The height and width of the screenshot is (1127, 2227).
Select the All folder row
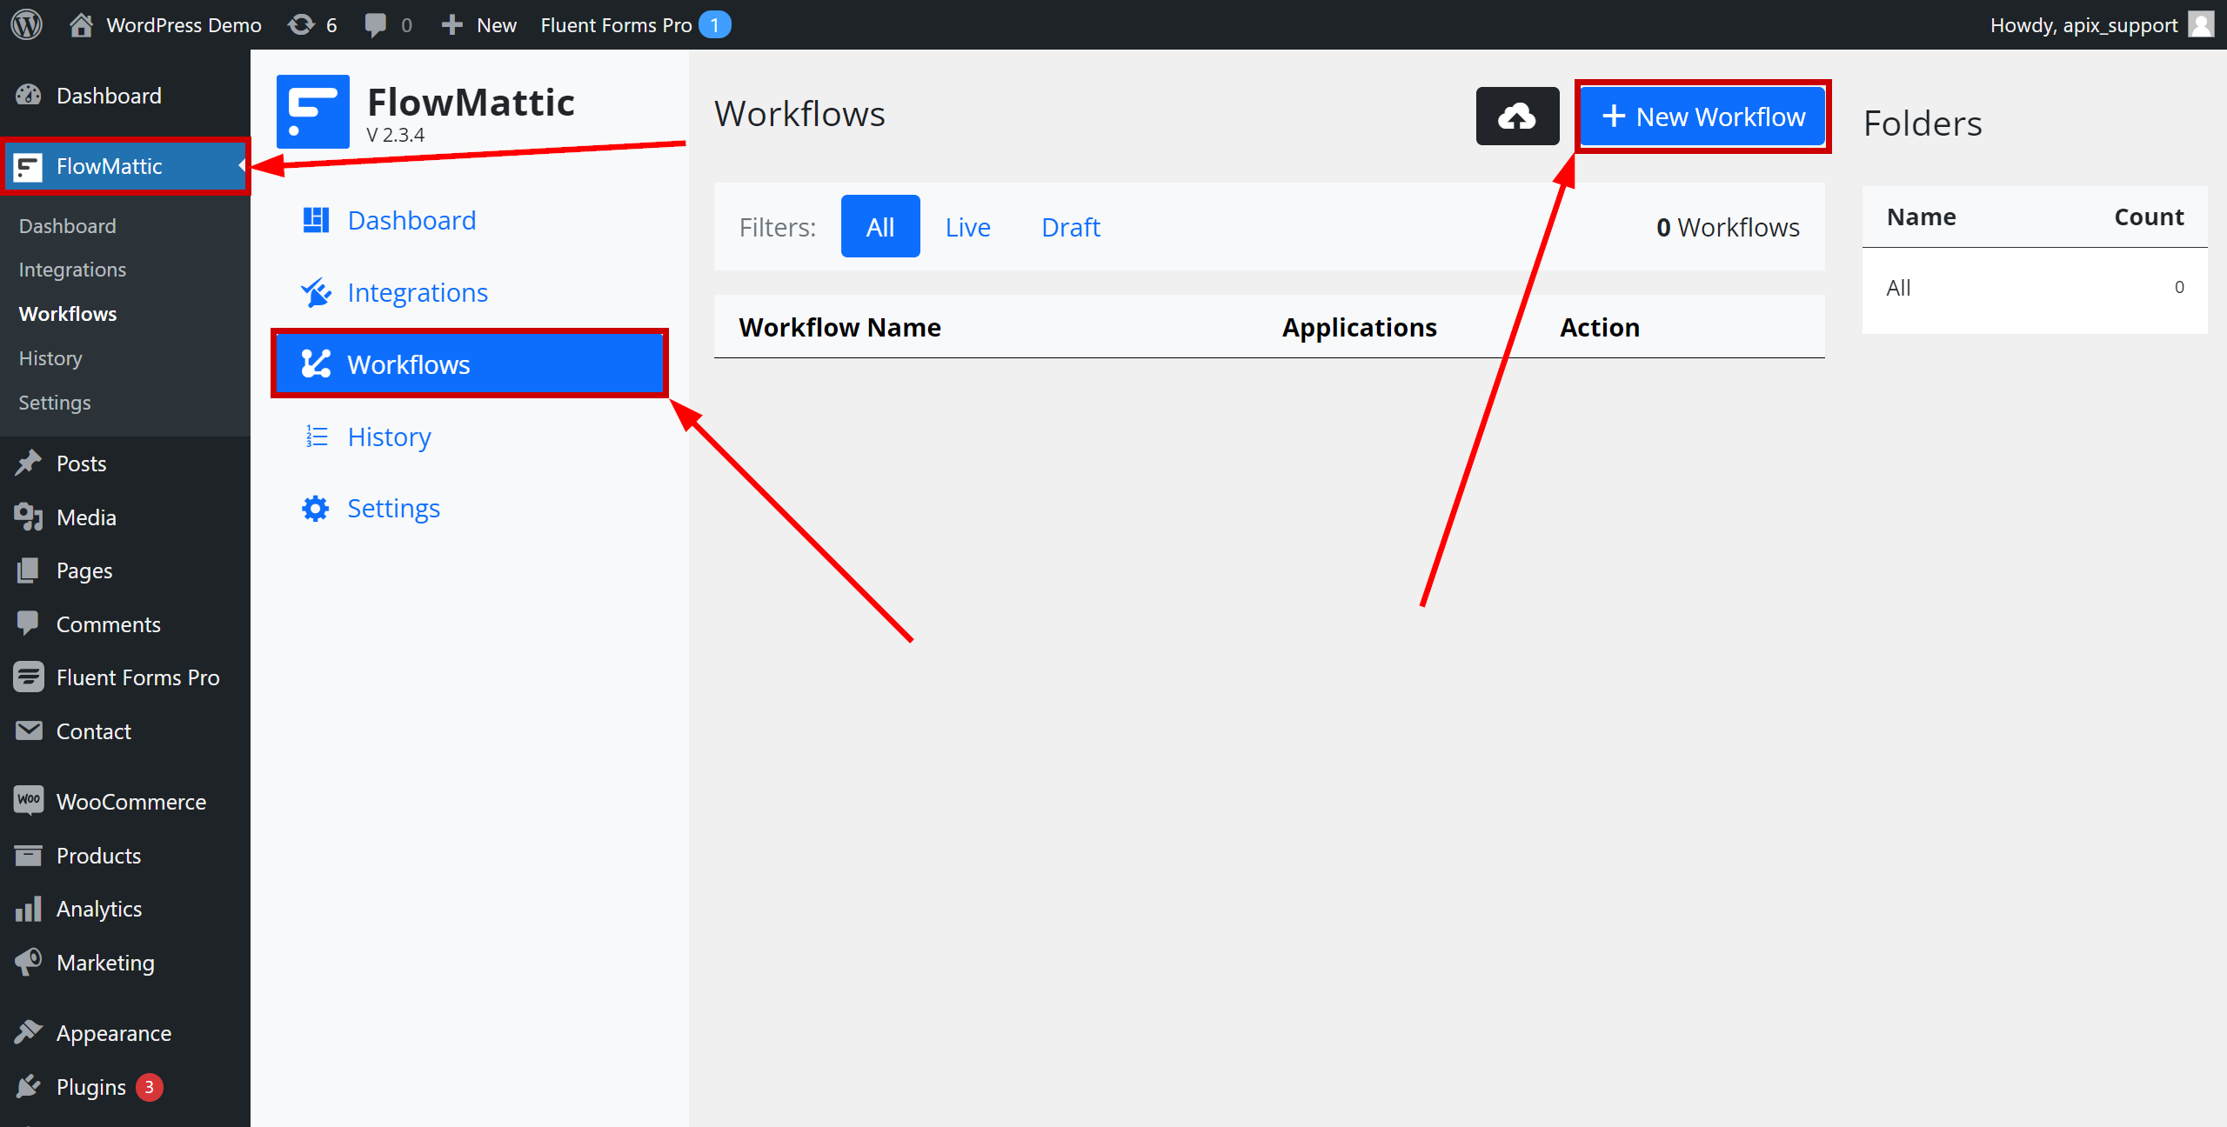tap(2035, 288)
